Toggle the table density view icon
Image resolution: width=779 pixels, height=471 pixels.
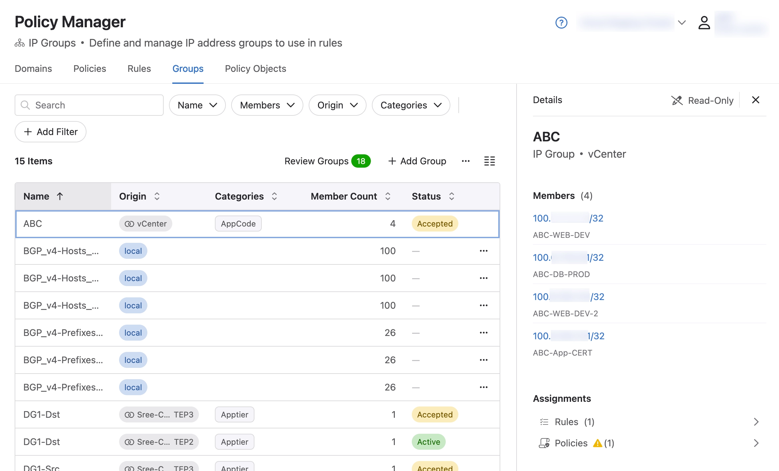(489, 161)
